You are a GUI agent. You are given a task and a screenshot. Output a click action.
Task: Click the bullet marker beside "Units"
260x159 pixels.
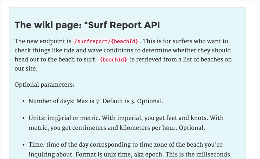click(23, 118)
